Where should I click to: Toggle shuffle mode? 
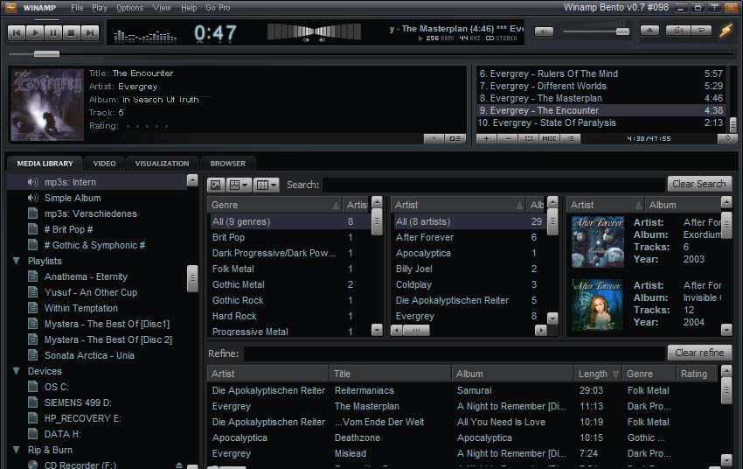[678, 31]
